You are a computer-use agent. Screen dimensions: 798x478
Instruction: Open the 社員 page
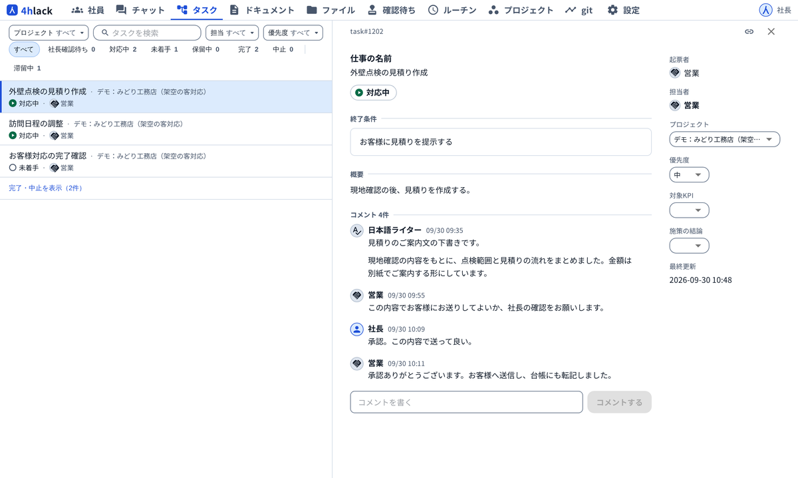point(88,10)
